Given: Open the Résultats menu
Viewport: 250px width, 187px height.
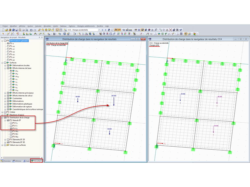Looking at the screenshot, I should [x=47, y=26].
